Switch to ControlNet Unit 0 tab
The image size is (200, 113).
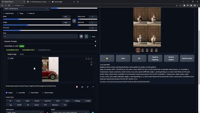(12, 50)
